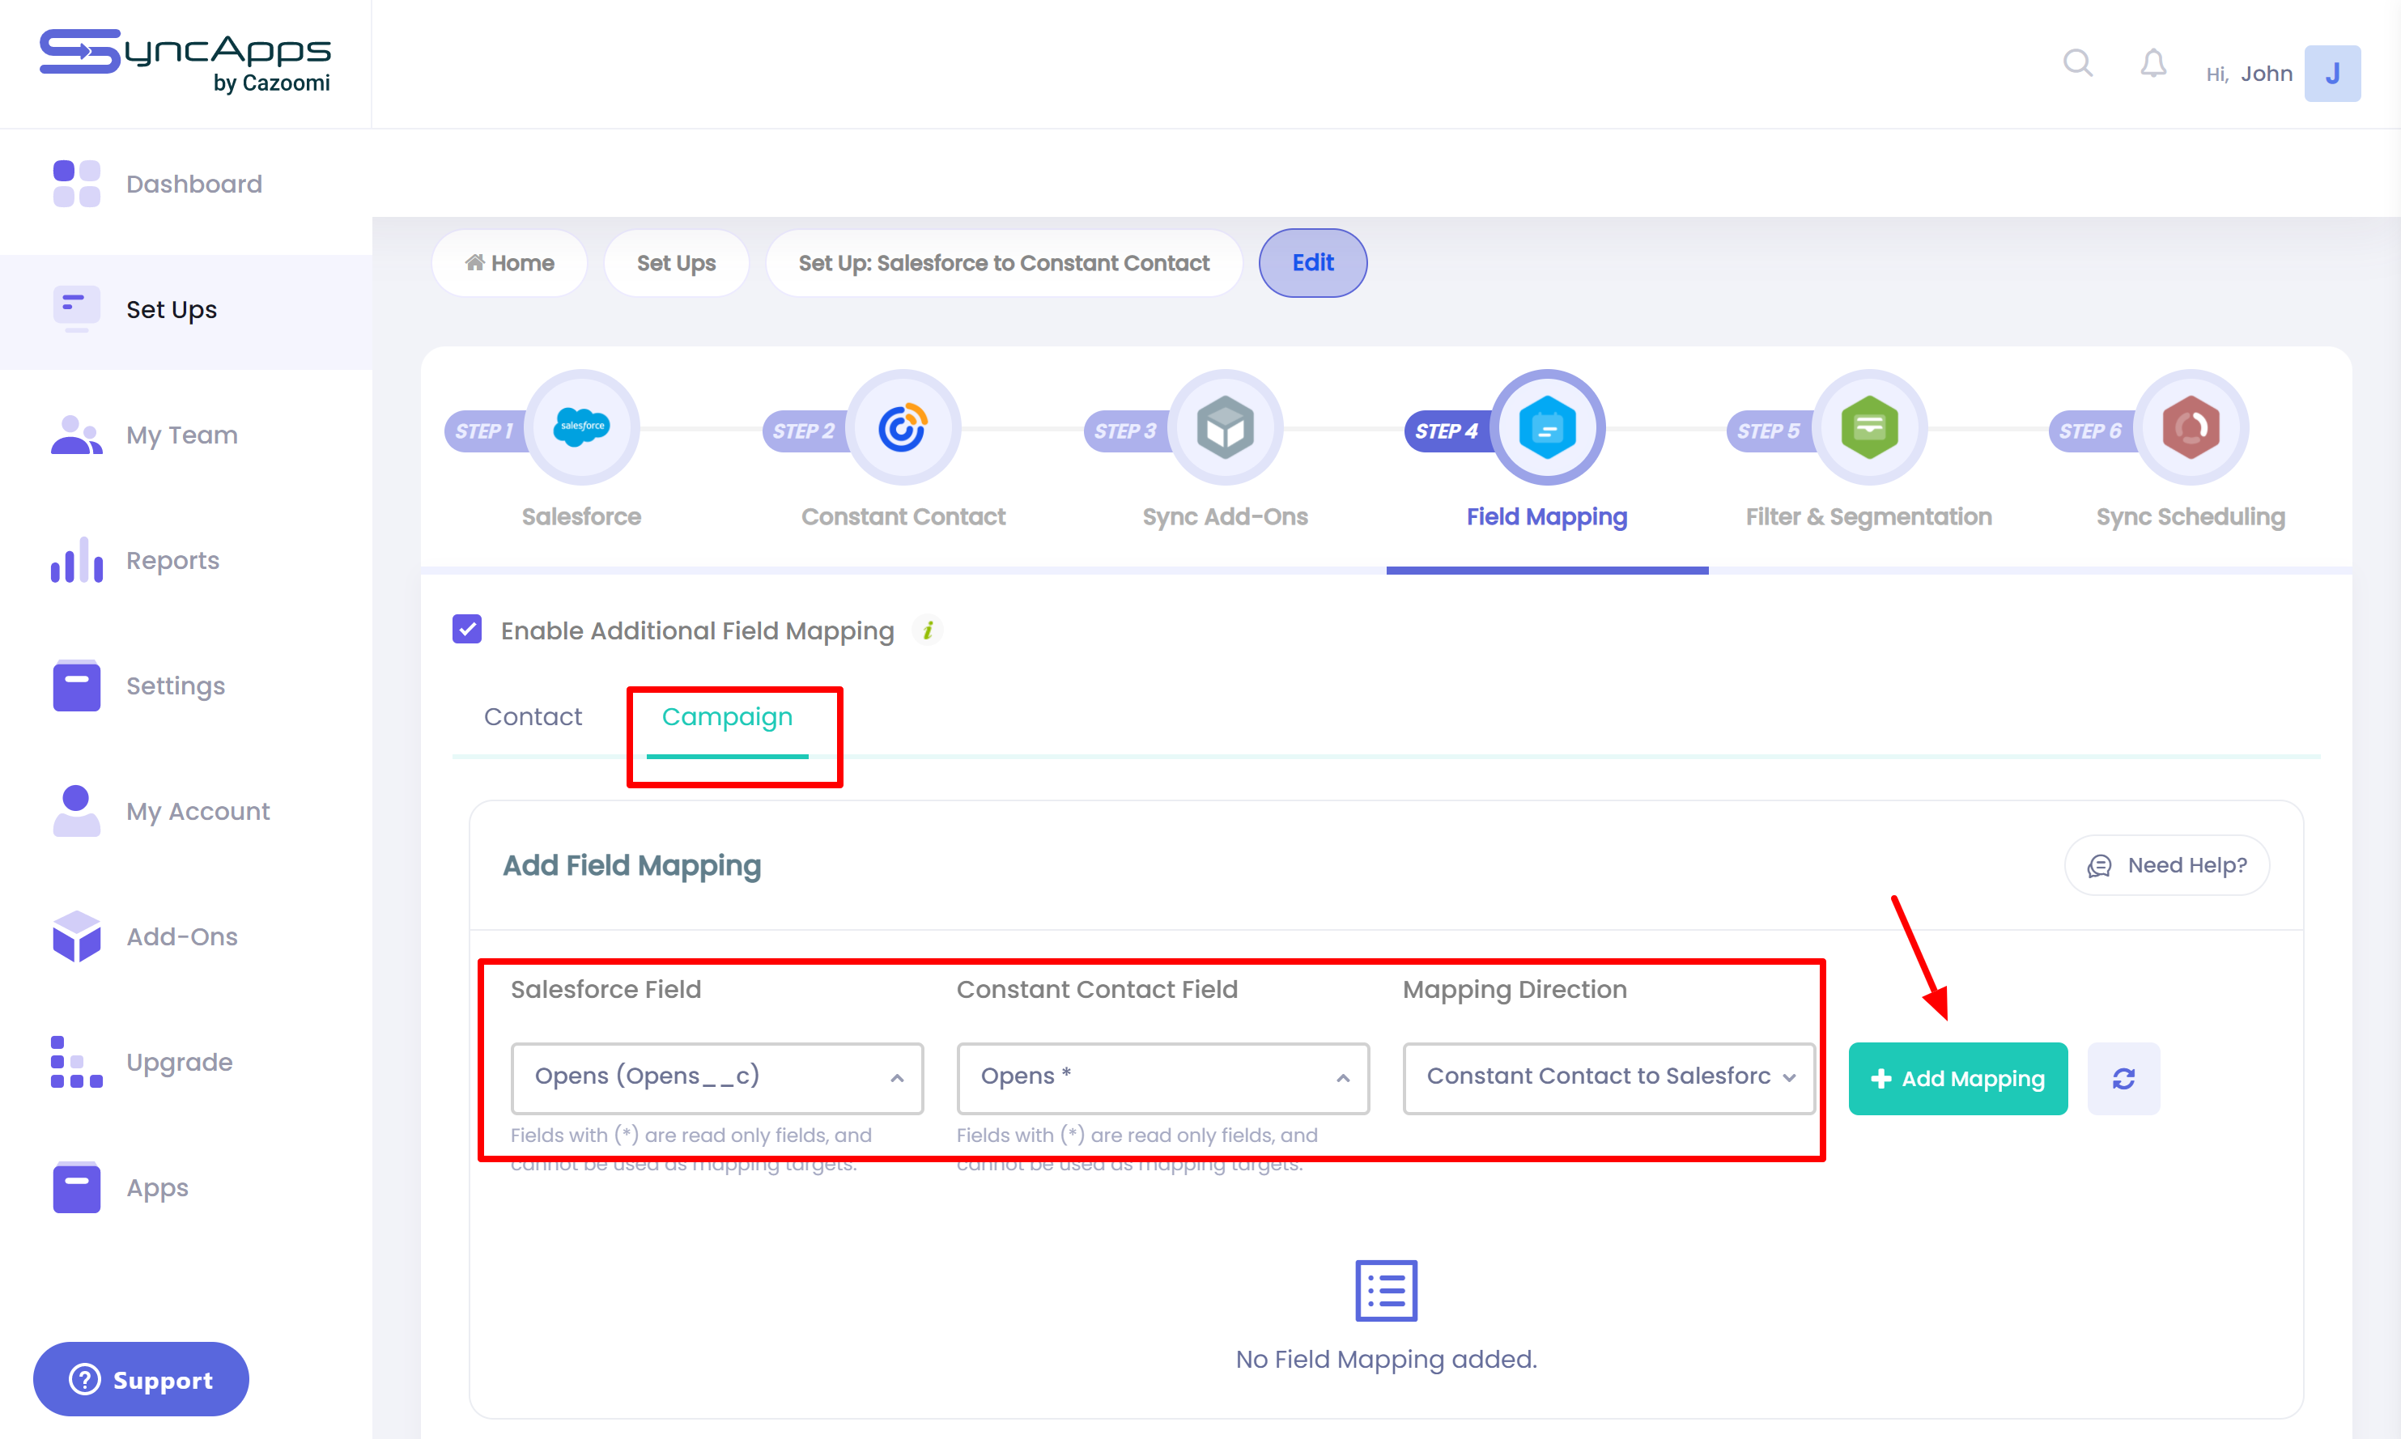This screenshot has height=1439, width=2401.
Task: Open Apps sidebar label
Action: [x=157, y=1186]
